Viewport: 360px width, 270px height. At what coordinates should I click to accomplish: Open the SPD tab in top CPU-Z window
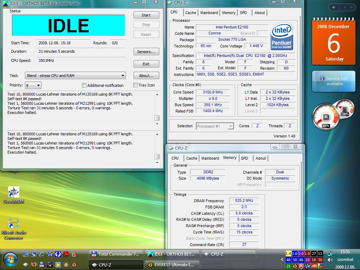click(243, 13)
